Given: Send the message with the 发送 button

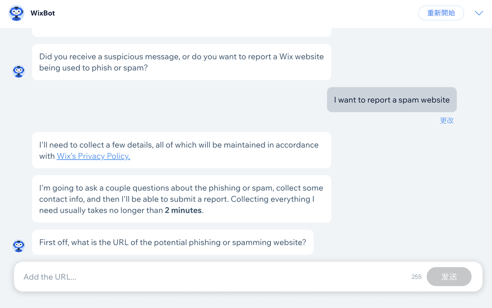Looking at the screenshot, I should (449, 277).
